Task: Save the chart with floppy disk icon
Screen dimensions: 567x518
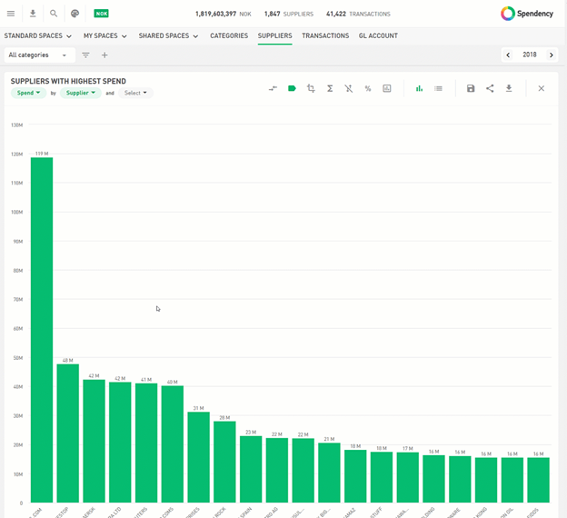Action: point(471,88)
